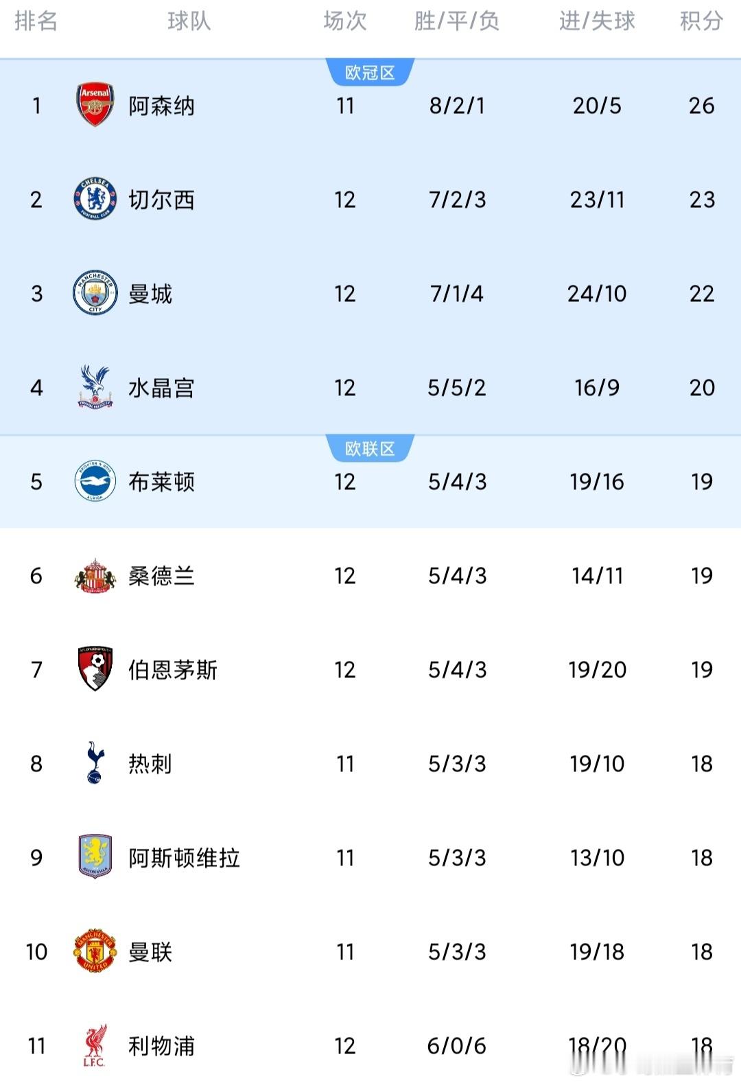Open the 阿森纳 team name
Screen dimensions: 741x1083
[x=161, y=106]
